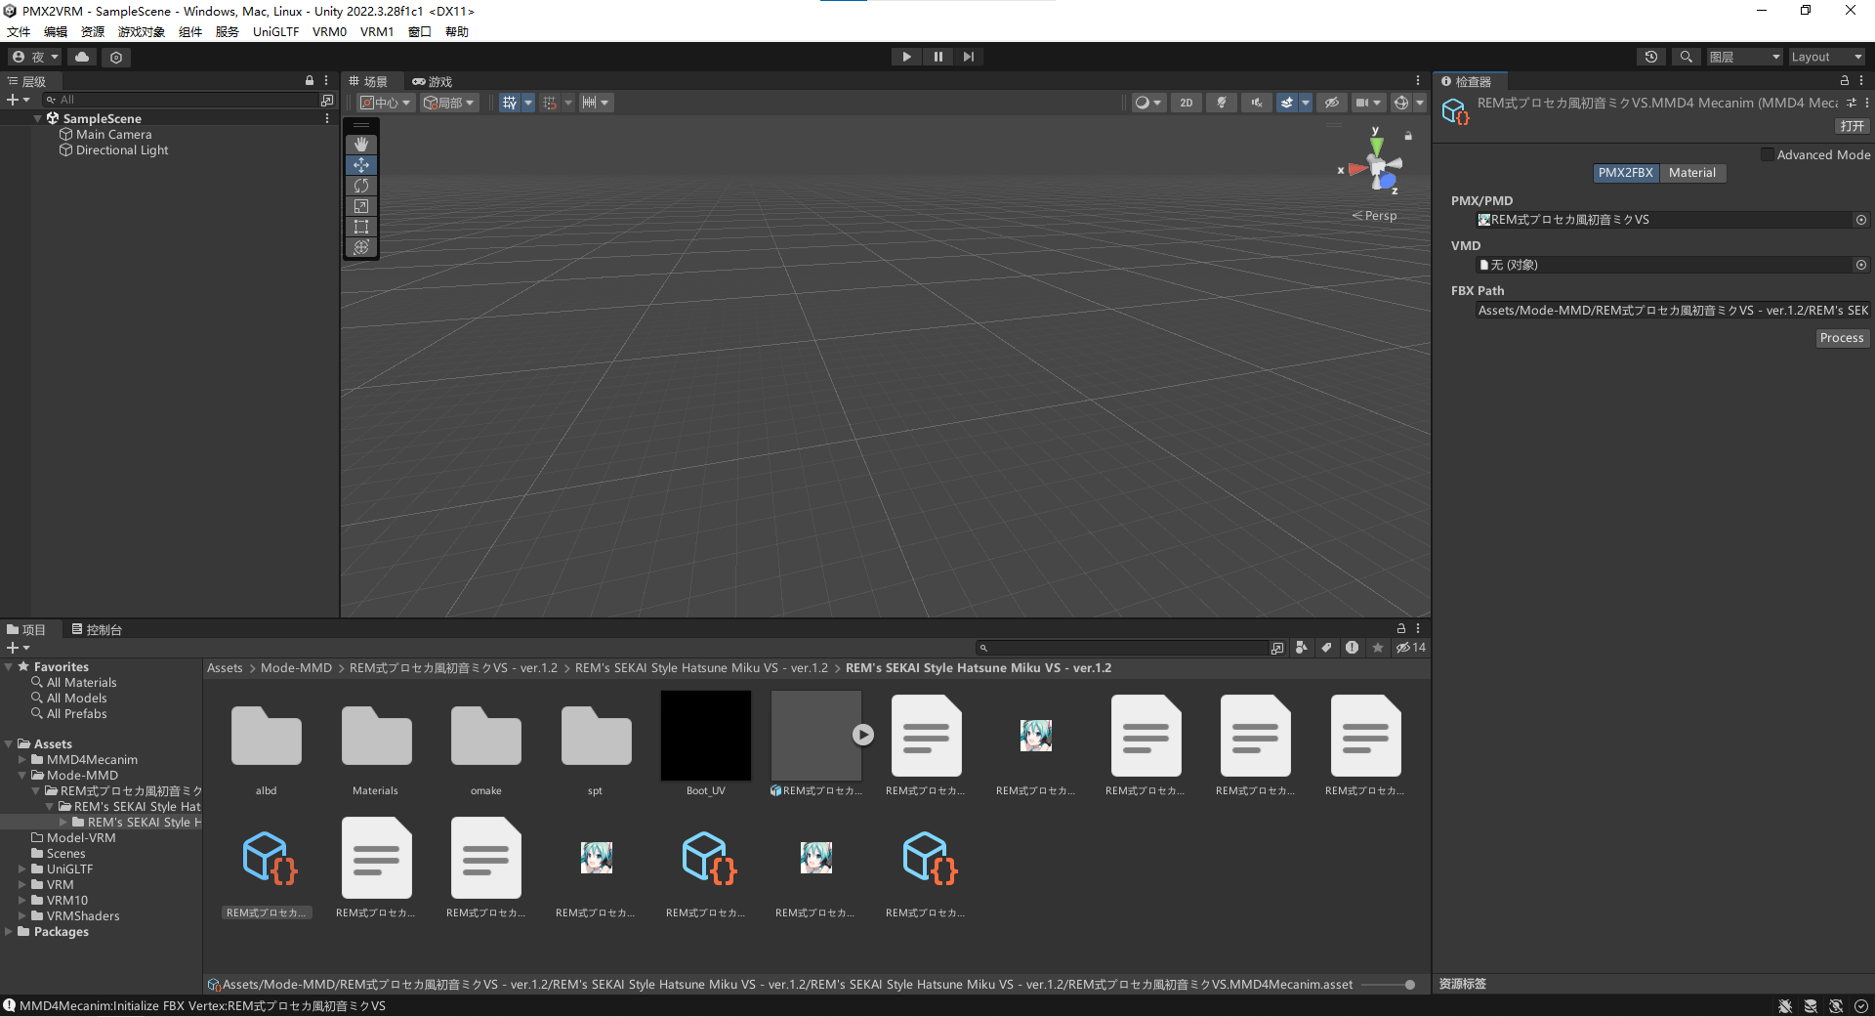Toggle grid visibility in scene

tap(510, 103)
